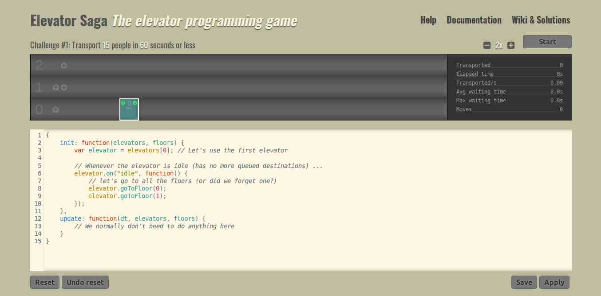Click Undo reset button
This screenshot has width=601, height=296.
pos(85,282)
